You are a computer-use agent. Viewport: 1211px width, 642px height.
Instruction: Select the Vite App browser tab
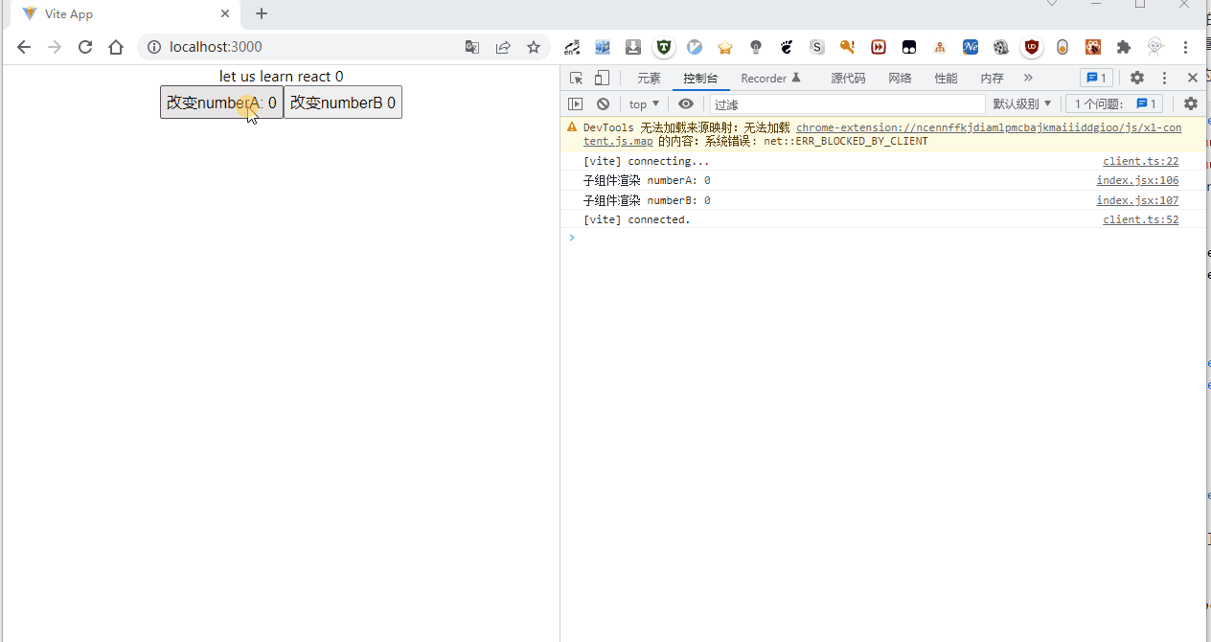pos(125,13)
